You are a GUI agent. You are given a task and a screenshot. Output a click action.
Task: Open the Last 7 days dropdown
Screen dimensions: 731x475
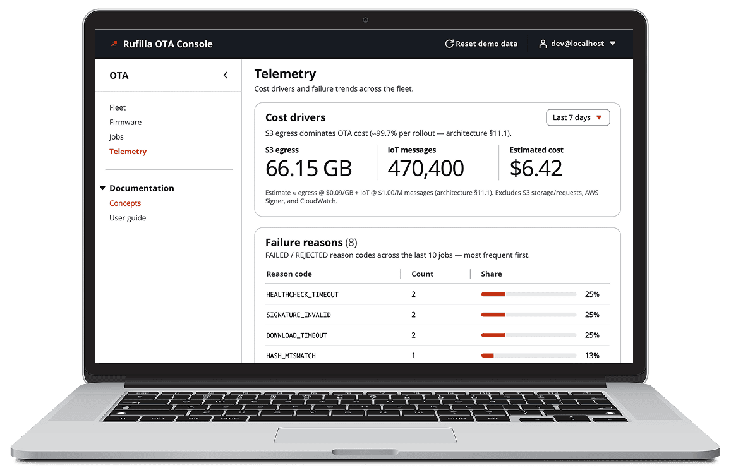pos(577,117)
